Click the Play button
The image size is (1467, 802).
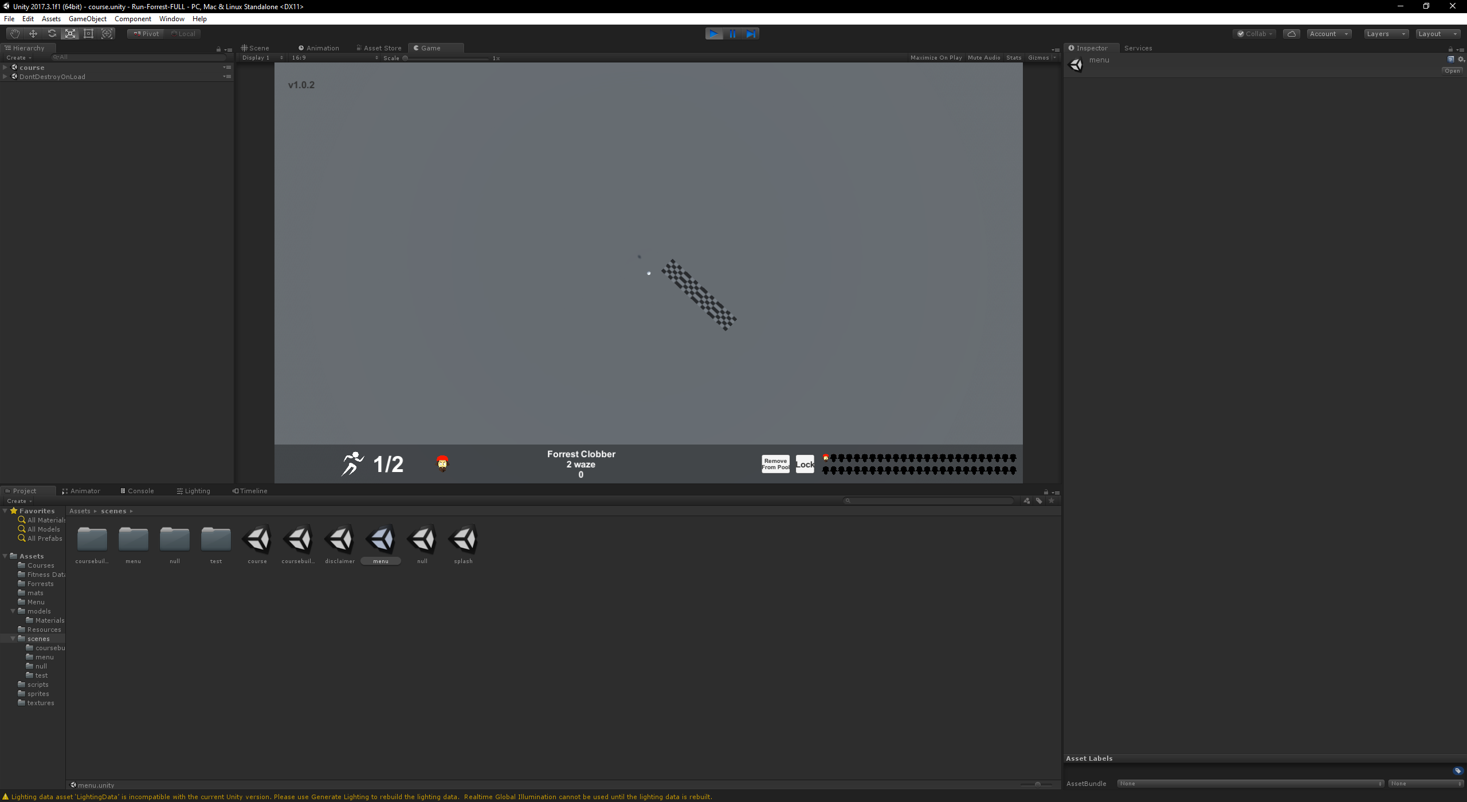[714, 34]
